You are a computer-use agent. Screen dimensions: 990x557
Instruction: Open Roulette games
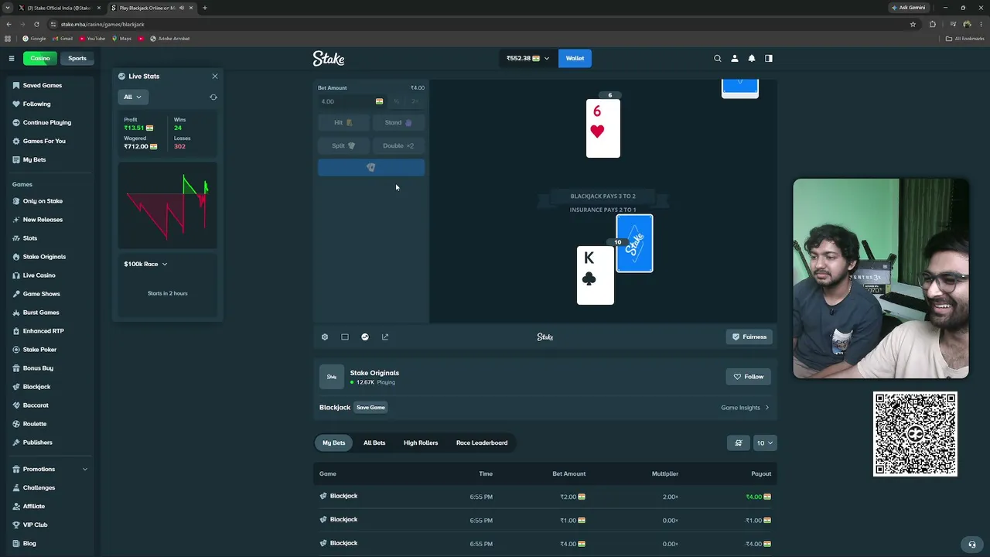(x=48, y=424)
